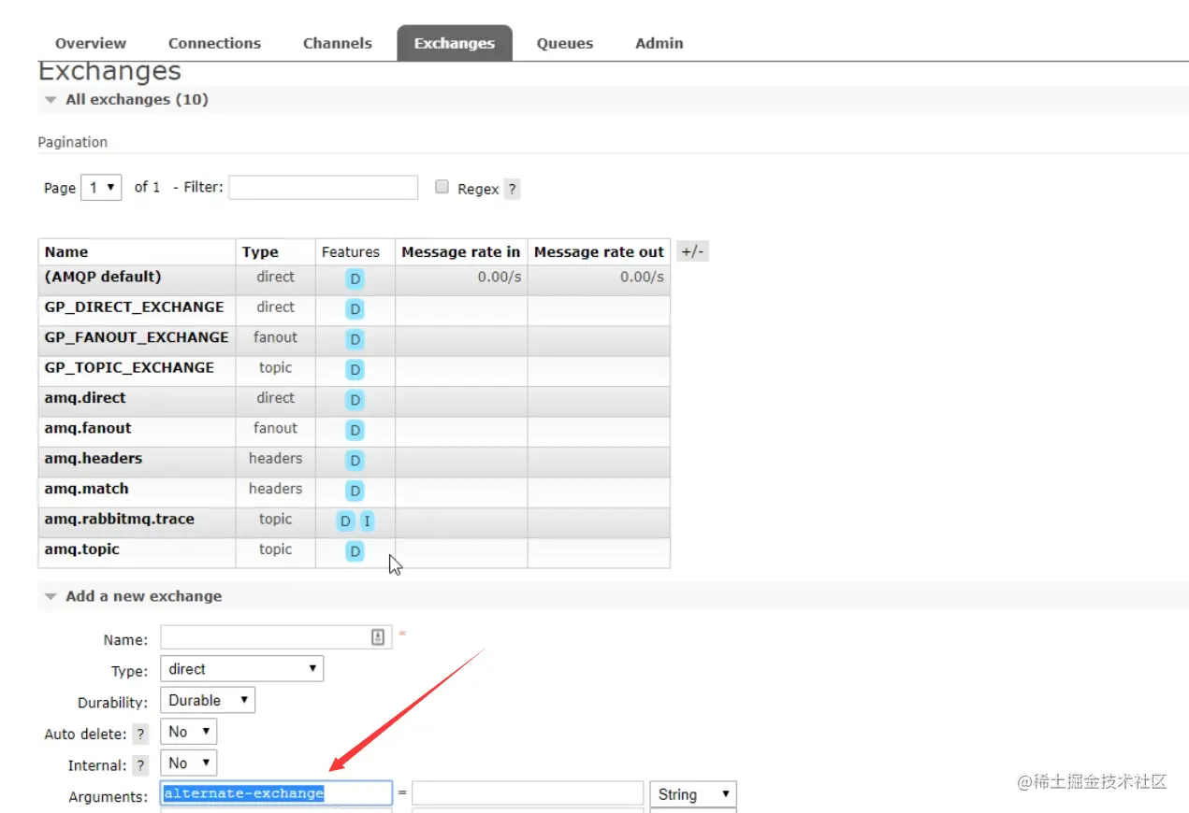Open the String argument type dropdown

pyautogui.click(x=693, y=794)
